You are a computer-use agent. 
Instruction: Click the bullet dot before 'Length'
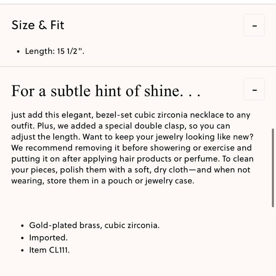(18, 52)
